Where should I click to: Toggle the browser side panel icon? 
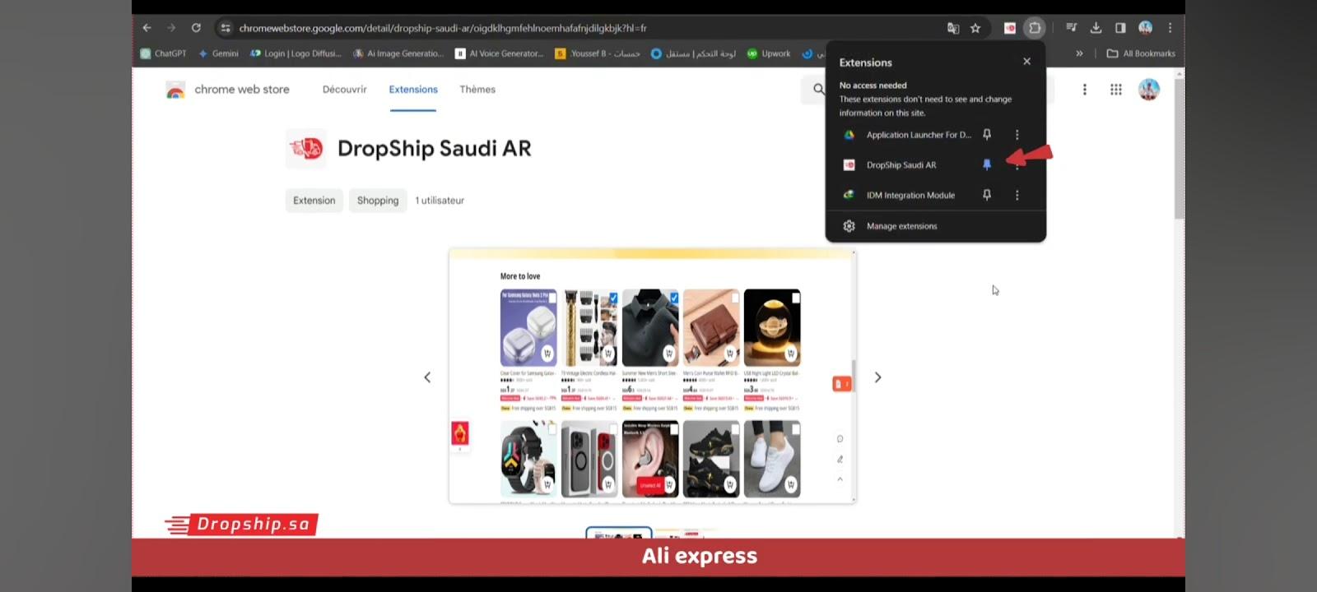pos(1120,28)
